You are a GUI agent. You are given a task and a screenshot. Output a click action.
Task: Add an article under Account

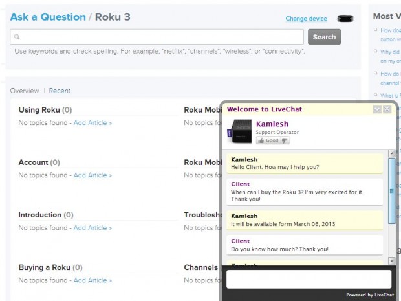click(92, 175)
